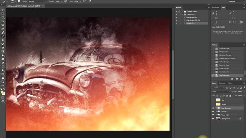Viewport: 246px width, 138px height.
Task: Select the Crop tool
Action: (x=3, y=25)
